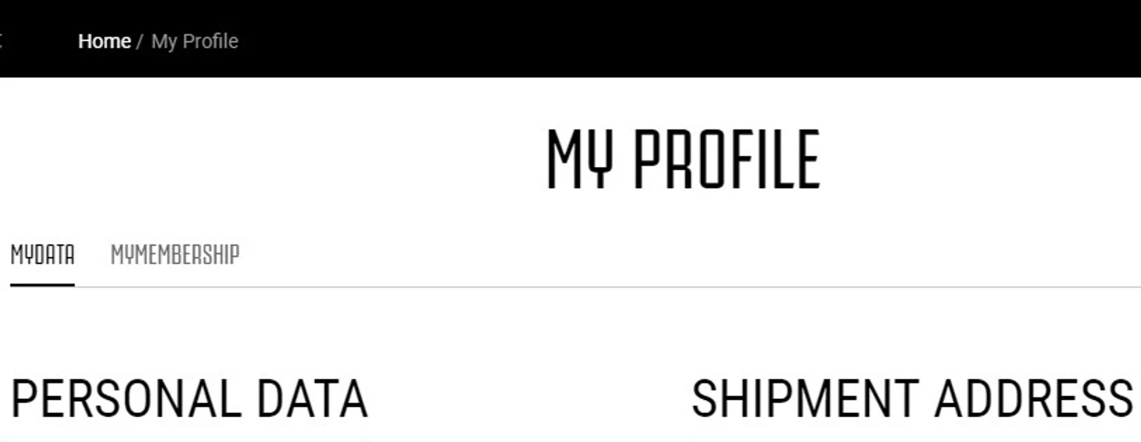Viewport: 1141px width, 442px height.
Task: Click the cut-off back arrow icon in the header
Action: click(1, 41)
